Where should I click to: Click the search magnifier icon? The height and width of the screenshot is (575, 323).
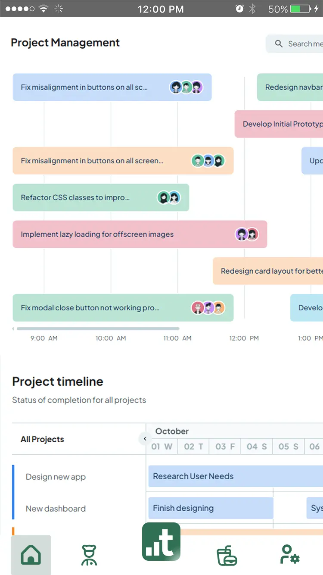point(279,44)
